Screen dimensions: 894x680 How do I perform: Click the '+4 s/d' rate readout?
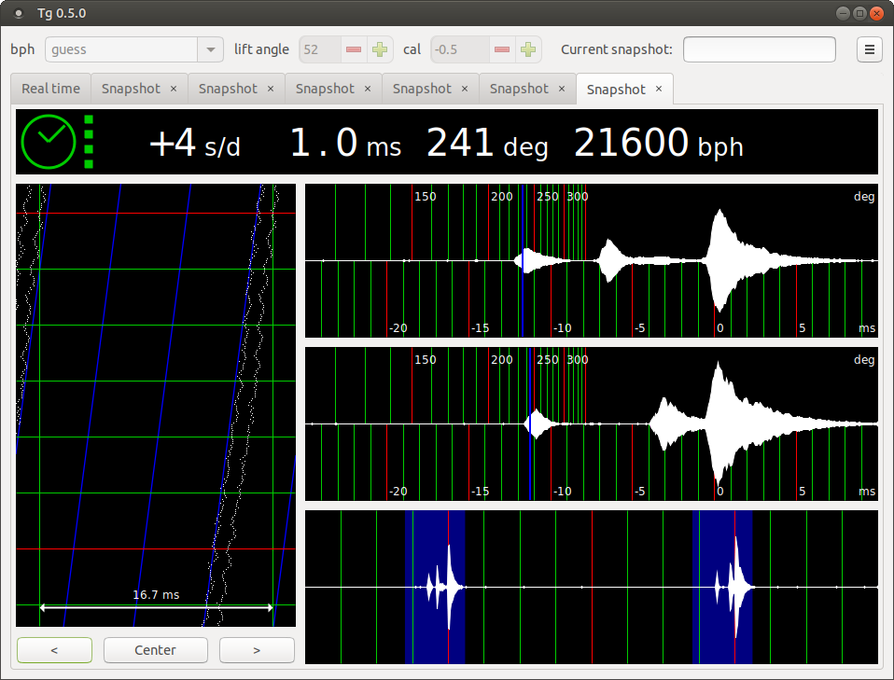pyautogui.click(x=194, y=143)
